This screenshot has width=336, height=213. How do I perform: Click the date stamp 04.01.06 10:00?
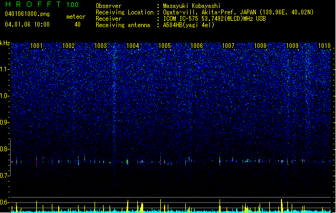point(27,24)
